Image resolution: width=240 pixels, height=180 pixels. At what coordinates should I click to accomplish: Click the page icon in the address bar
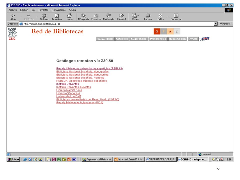click(21, 24)
